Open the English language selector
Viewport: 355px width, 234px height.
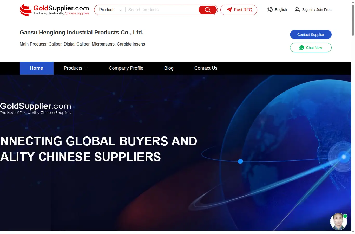[277, 10]
